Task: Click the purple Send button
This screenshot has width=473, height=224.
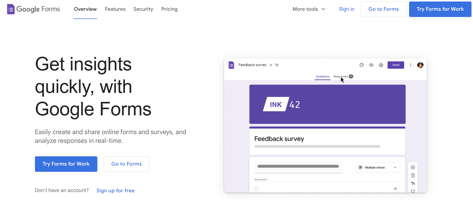Action: (x=396, y=65)
